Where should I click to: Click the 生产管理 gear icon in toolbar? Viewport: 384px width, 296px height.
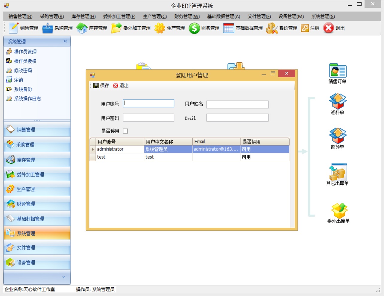pos(160,28)
